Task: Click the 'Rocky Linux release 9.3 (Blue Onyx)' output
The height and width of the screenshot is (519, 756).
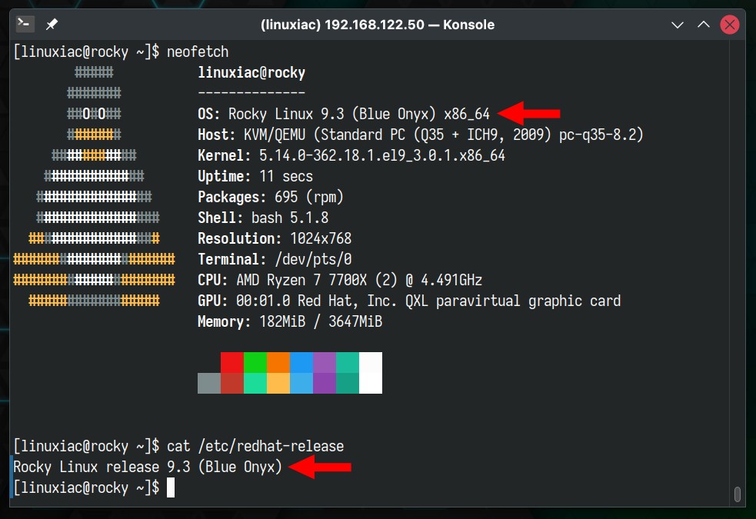Action: pyautogui.click(x=147, y=467)
